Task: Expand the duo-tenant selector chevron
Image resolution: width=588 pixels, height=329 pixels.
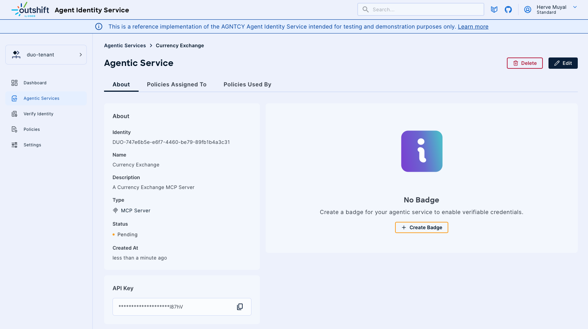Action: click(80, 55)
